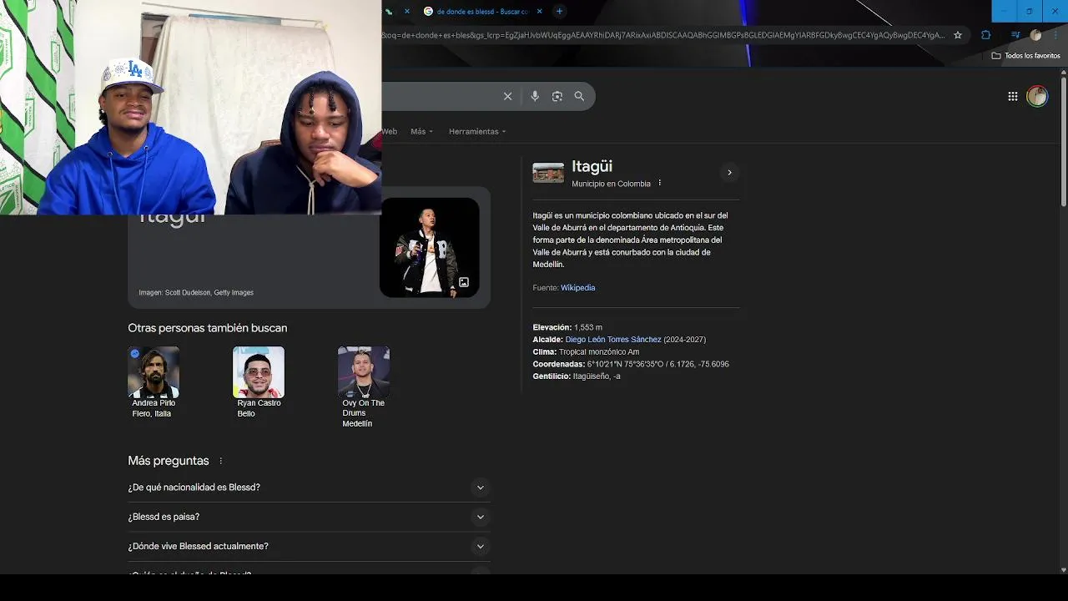Click the 'Otras personas también buscan' heading
Image resolution: width=1068 pixels, height=601 pixels.
pyautogui.click(x=207, y=328)
